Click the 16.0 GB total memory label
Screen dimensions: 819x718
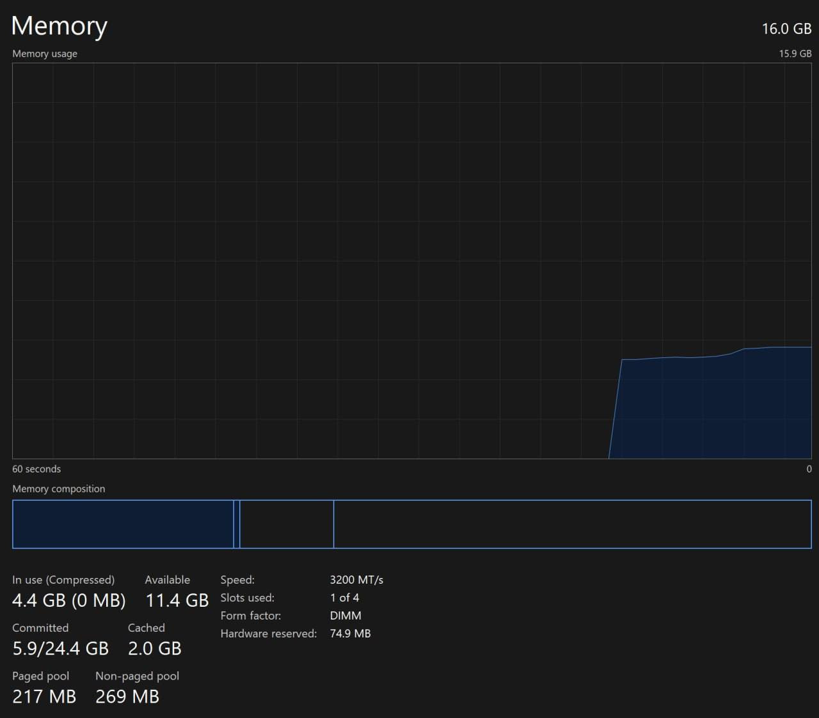pyautogui.click(x=786, y=29)
